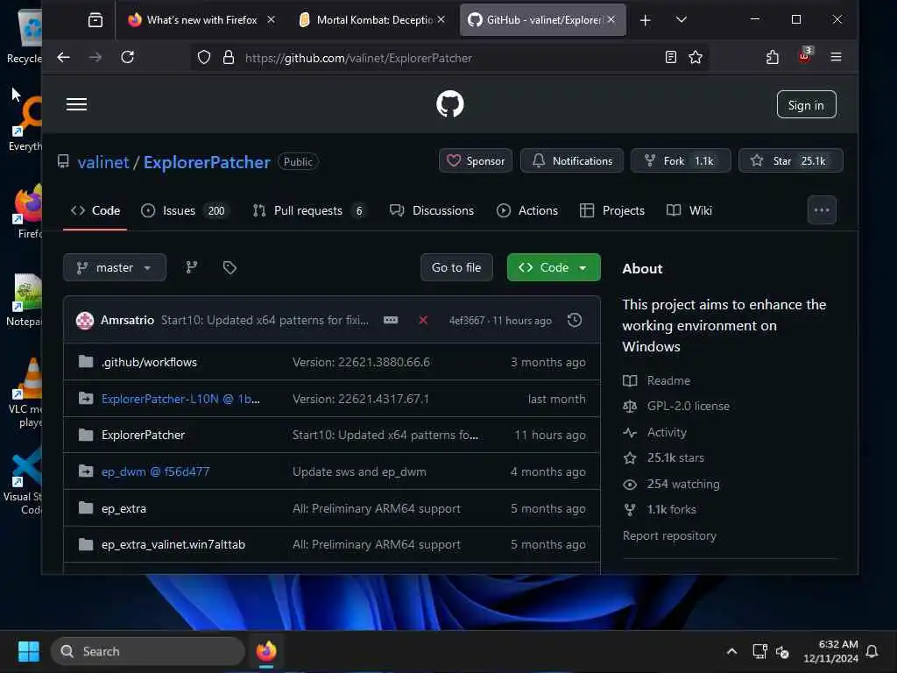Show hidden system tray icons
897x673 pixels.
point(731,651)
